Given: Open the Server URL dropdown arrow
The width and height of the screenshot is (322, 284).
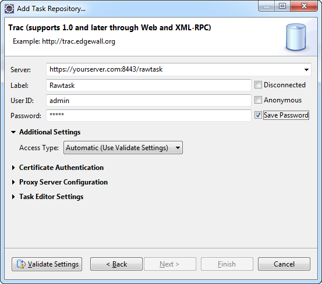Looking at the screenshot, I should [306, 70].
